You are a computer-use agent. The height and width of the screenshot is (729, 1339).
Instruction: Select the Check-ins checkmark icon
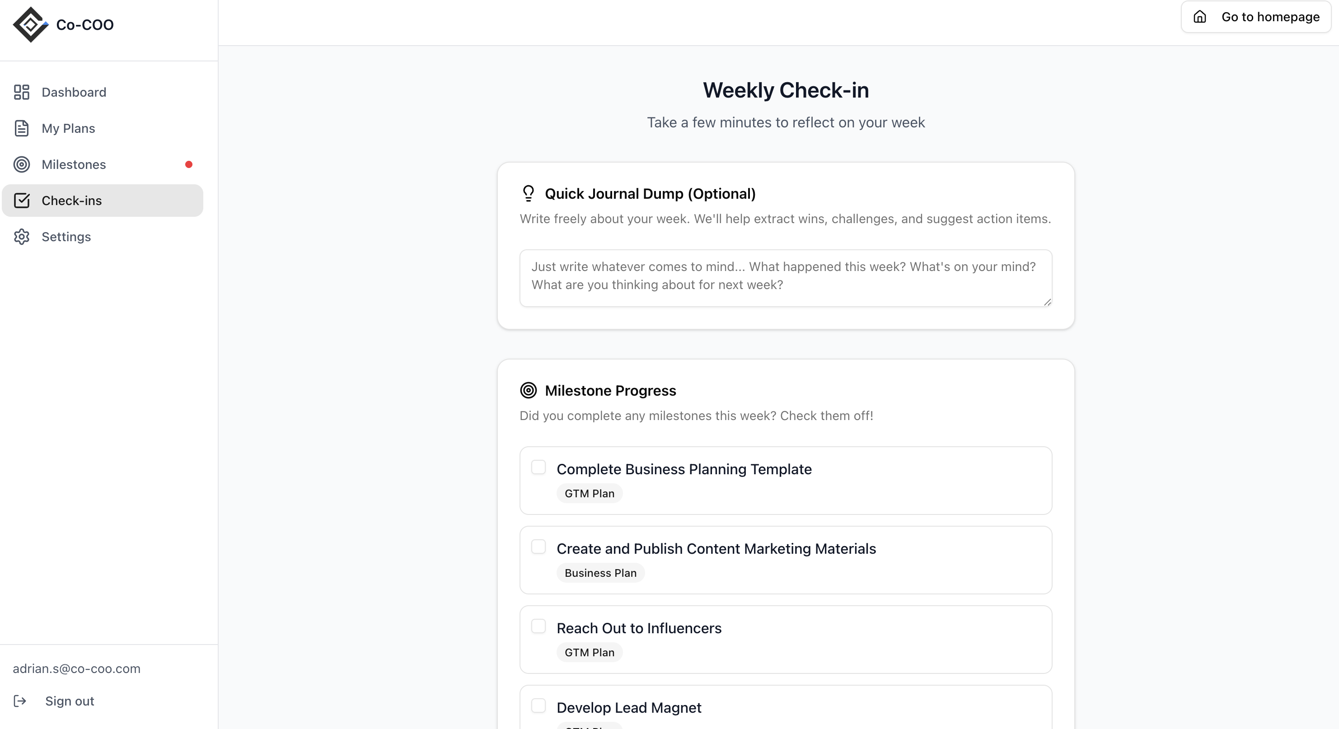click(21, 201)
